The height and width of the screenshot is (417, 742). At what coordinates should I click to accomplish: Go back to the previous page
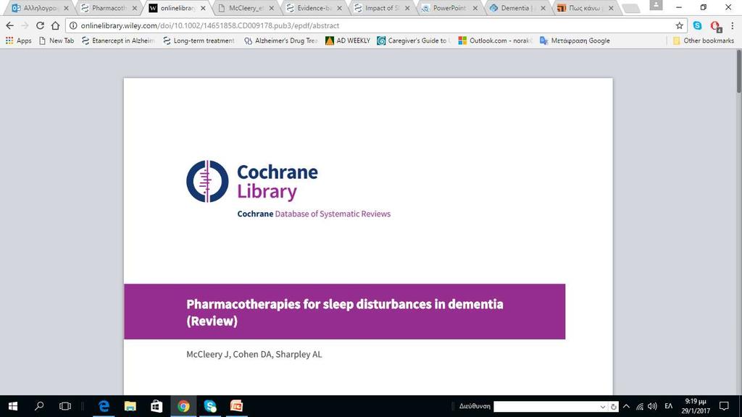(10, 25)
